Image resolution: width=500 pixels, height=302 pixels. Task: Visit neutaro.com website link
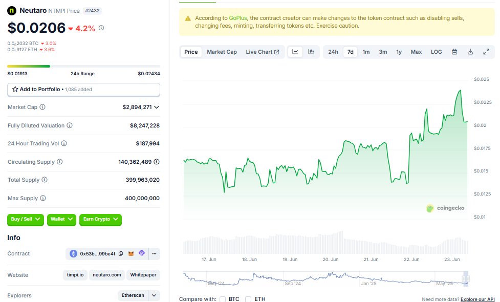(x=107, y=275)
